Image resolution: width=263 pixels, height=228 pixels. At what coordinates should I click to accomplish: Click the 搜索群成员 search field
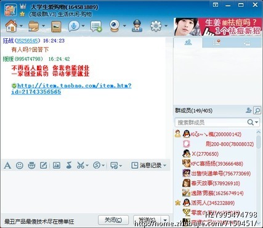(x=211, y=123)
